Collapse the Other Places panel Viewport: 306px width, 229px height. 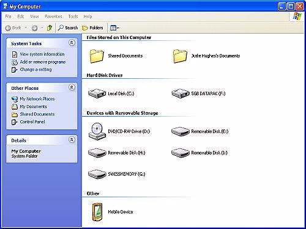[x=72, y=87]
